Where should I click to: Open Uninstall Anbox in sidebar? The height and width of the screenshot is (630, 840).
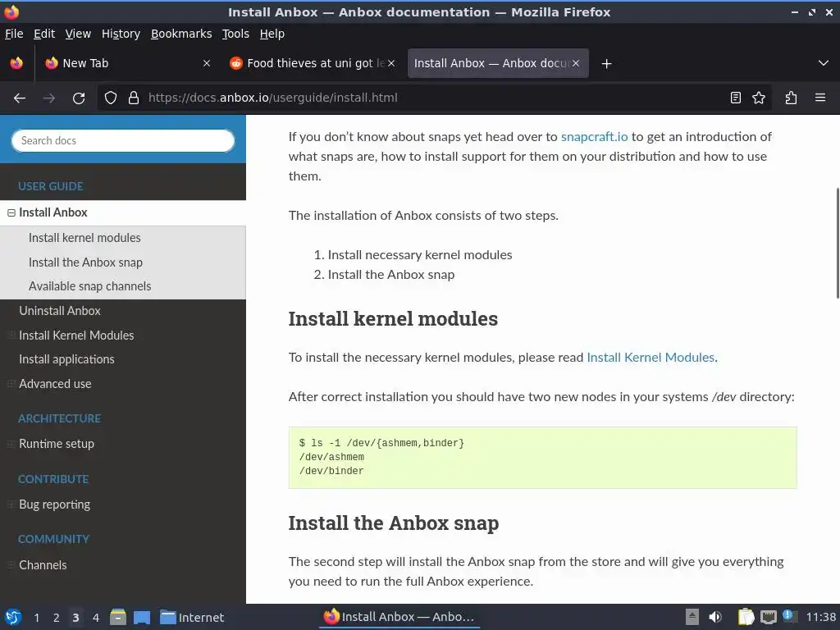pyautogui.click(x=60, y=311)
